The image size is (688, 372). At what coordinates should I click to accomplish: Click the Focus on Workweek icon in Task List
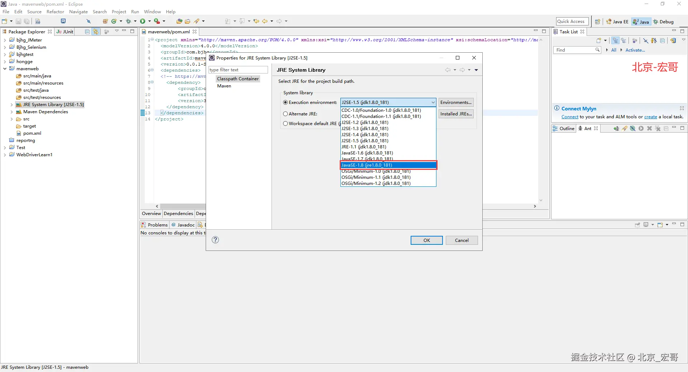(635, 40)
